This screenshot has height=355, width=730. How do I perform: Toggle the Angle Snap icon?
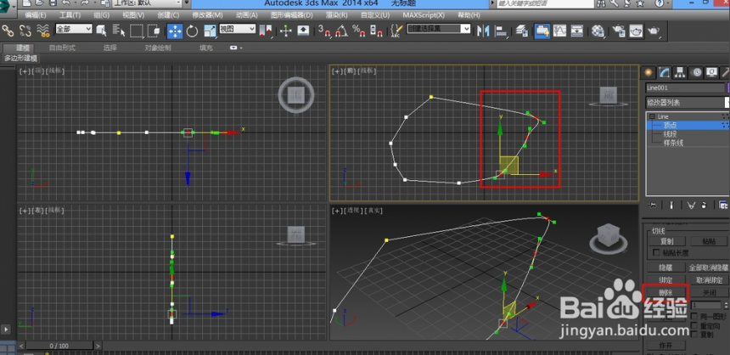(341, 31)
